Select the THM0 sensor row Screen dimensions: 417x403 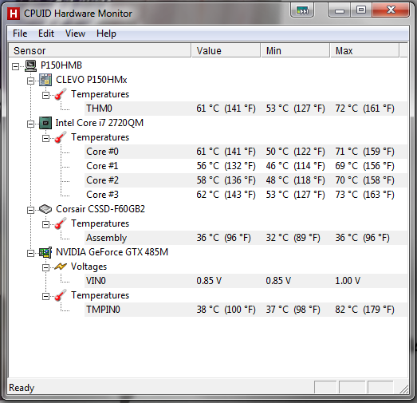click(246, 109)
